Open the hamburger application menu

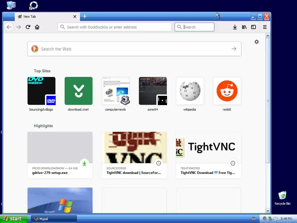[265, 27]
